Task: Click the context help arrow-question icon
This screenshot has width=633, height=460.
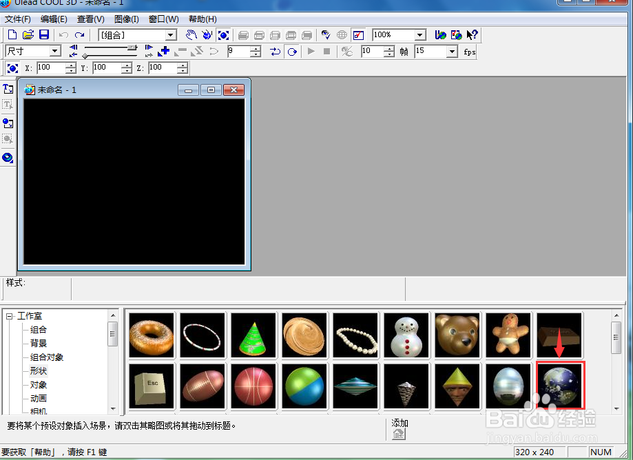Action: tap(472, 35)
